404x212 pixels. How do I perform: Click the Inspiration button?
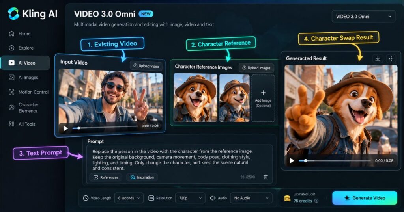pyautogui.click(x=142, y=177)
